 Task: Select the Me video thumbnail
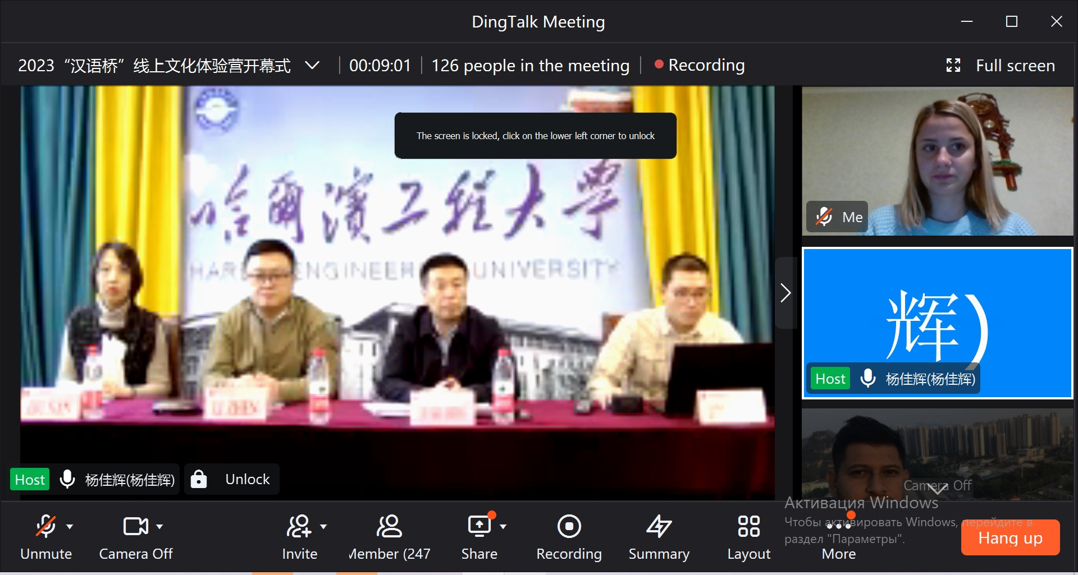coord(937,161)
